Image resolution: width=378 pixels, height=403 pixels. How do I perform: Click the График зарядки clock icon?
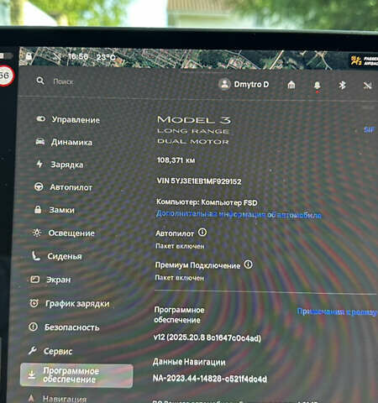point(34,303)
